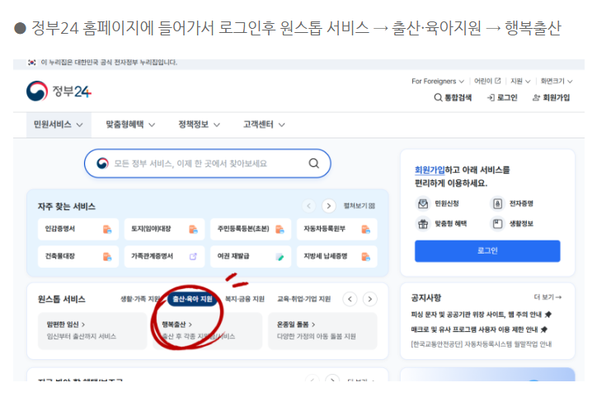This screenshot has height=406, width=611.
Task: Open the 정책정보 menu
Action: click(199, 124)
